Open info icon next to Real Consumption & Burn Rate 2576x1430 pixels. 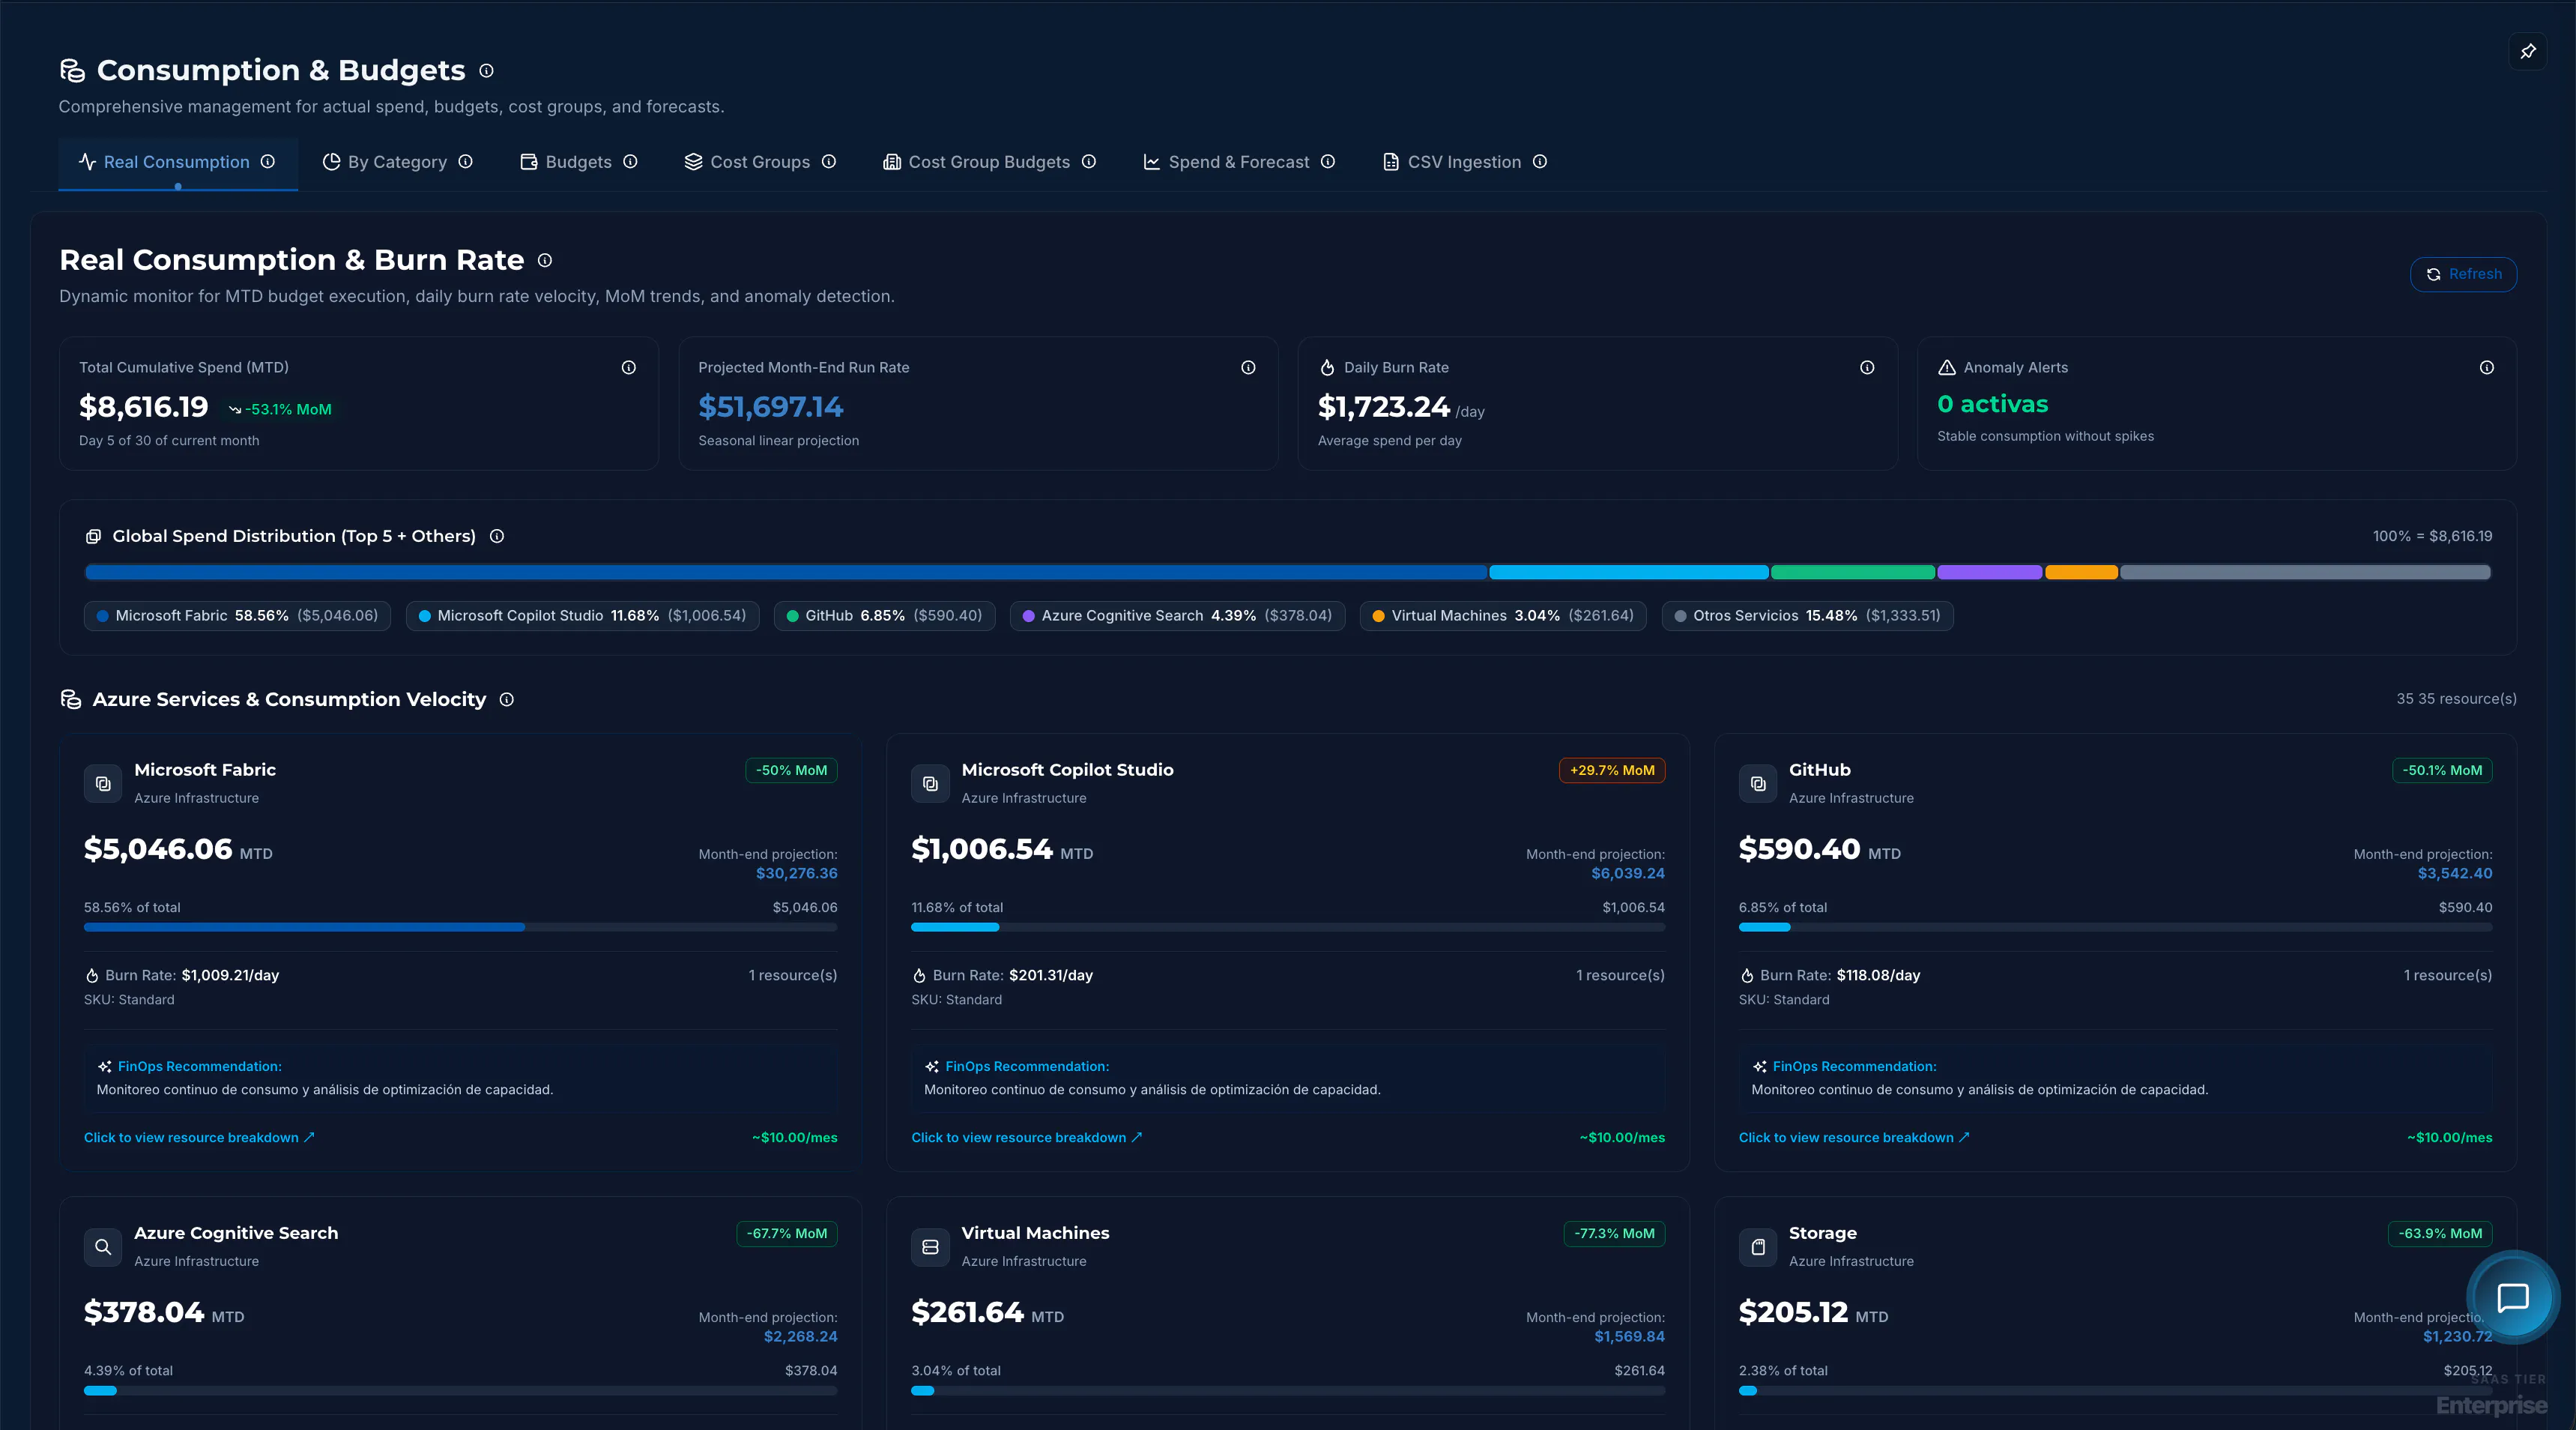545,260
